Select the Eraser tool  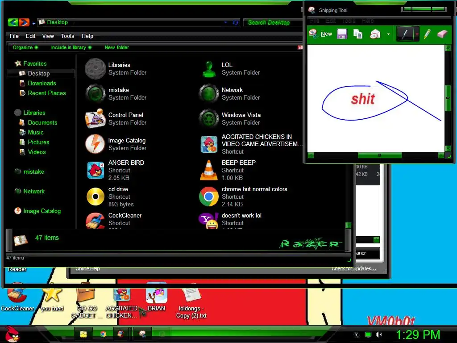[442, 34]
